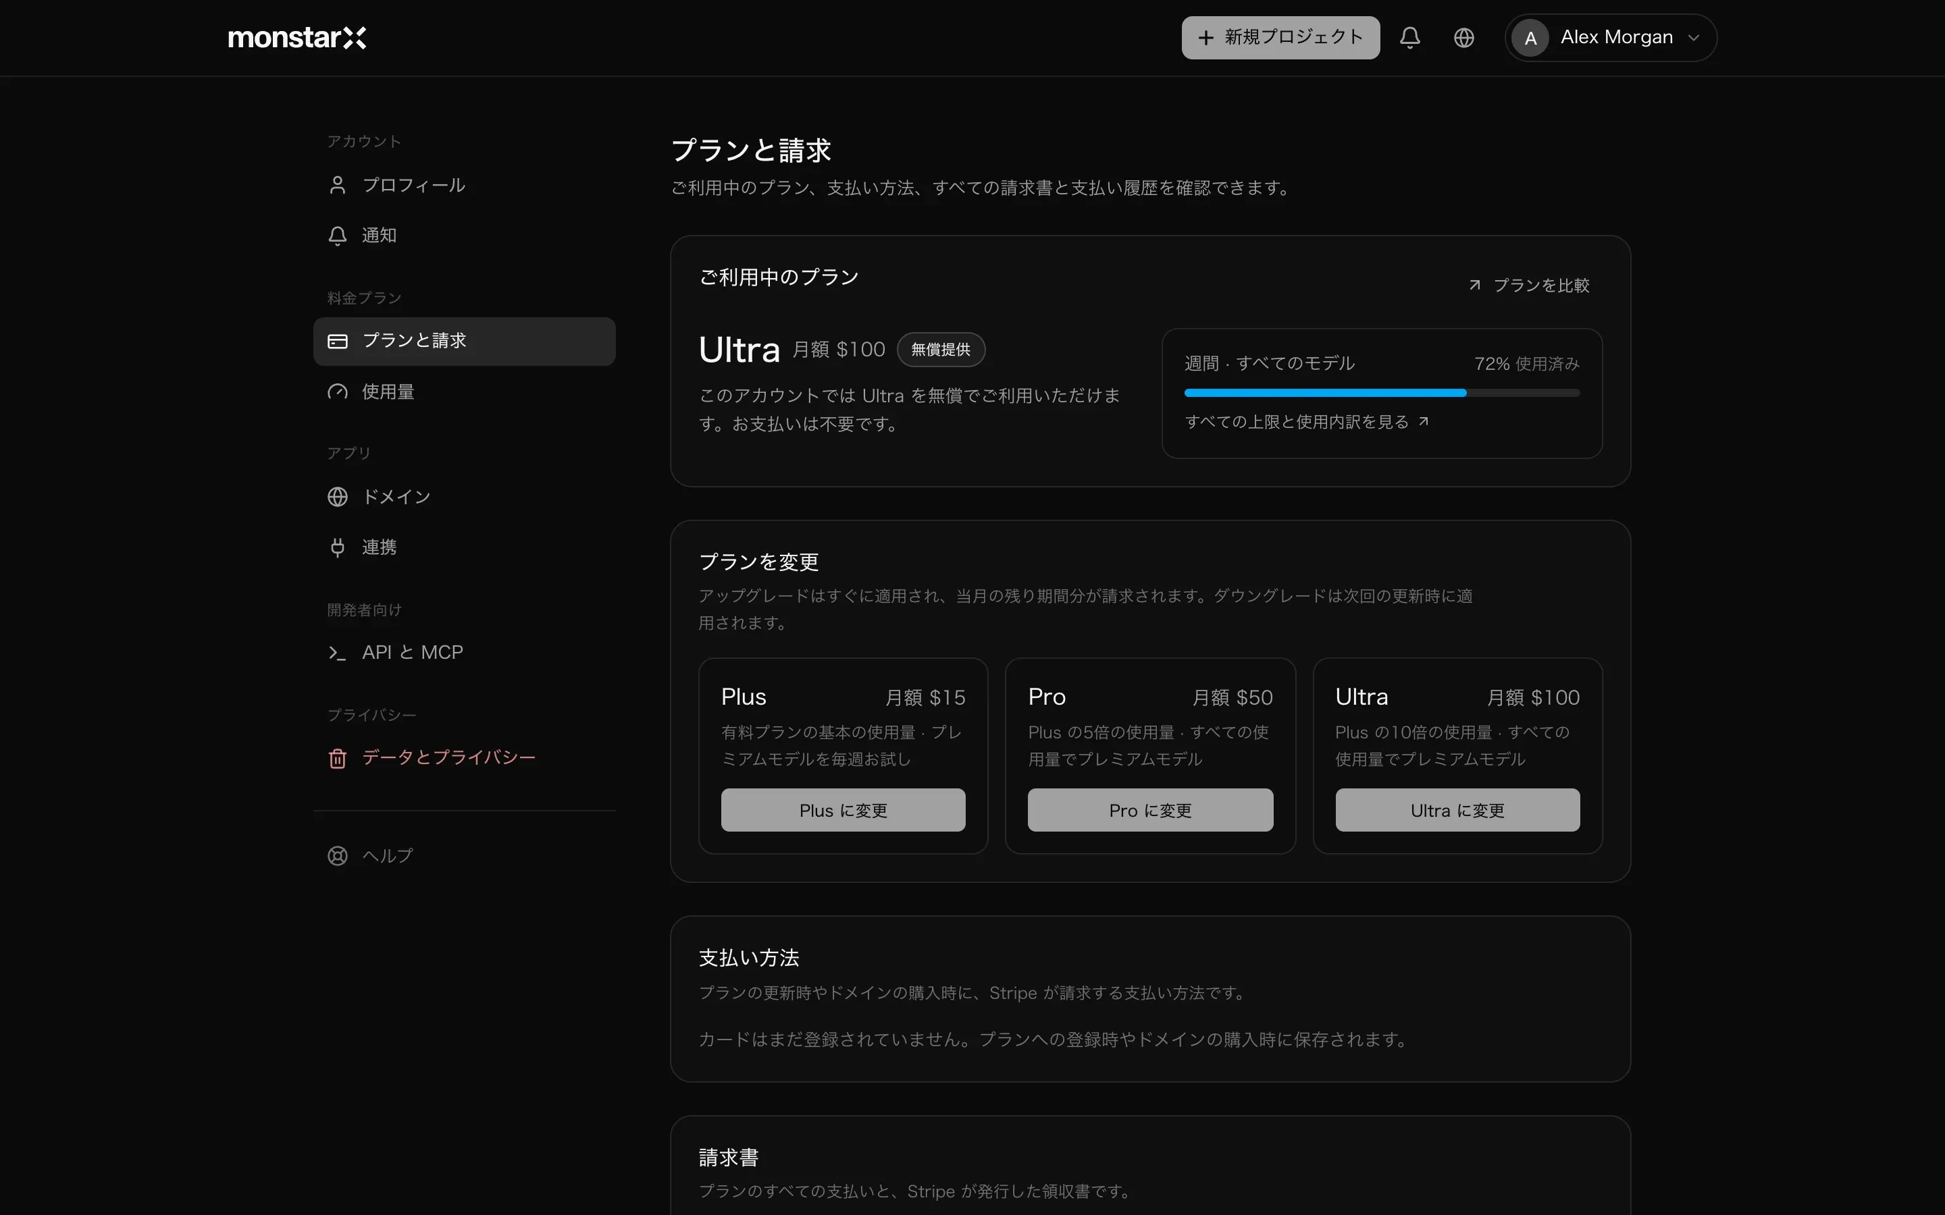The image size is (1945, 1215).
Task: Open API と MCP developer page
Action: pyautogui.click(x=465, y=653)
